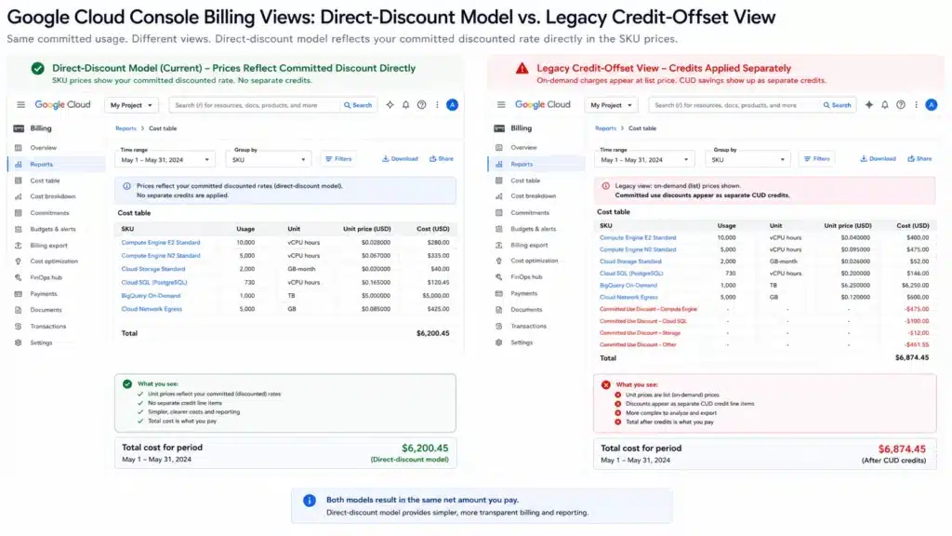Screen dimensions: 952x536
Task: Open hamburger menu in left console
Action: coord(20,104)
